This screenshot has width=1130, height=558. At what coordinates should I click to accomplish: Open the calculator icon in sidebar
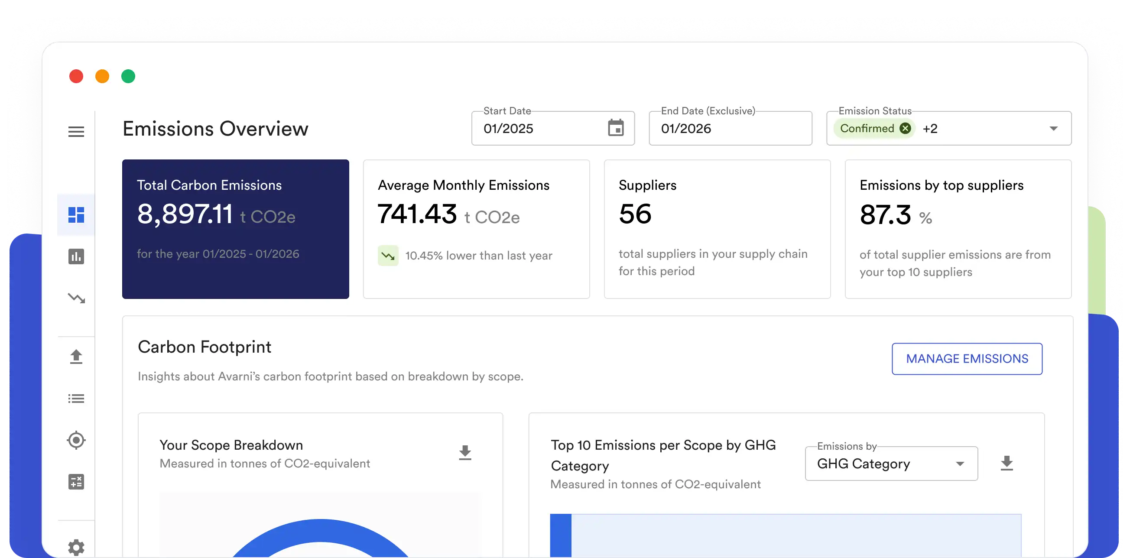point(76,482)
